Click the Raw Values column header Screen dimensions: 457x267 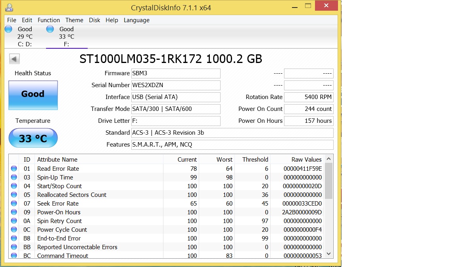[x=306, y=160]
